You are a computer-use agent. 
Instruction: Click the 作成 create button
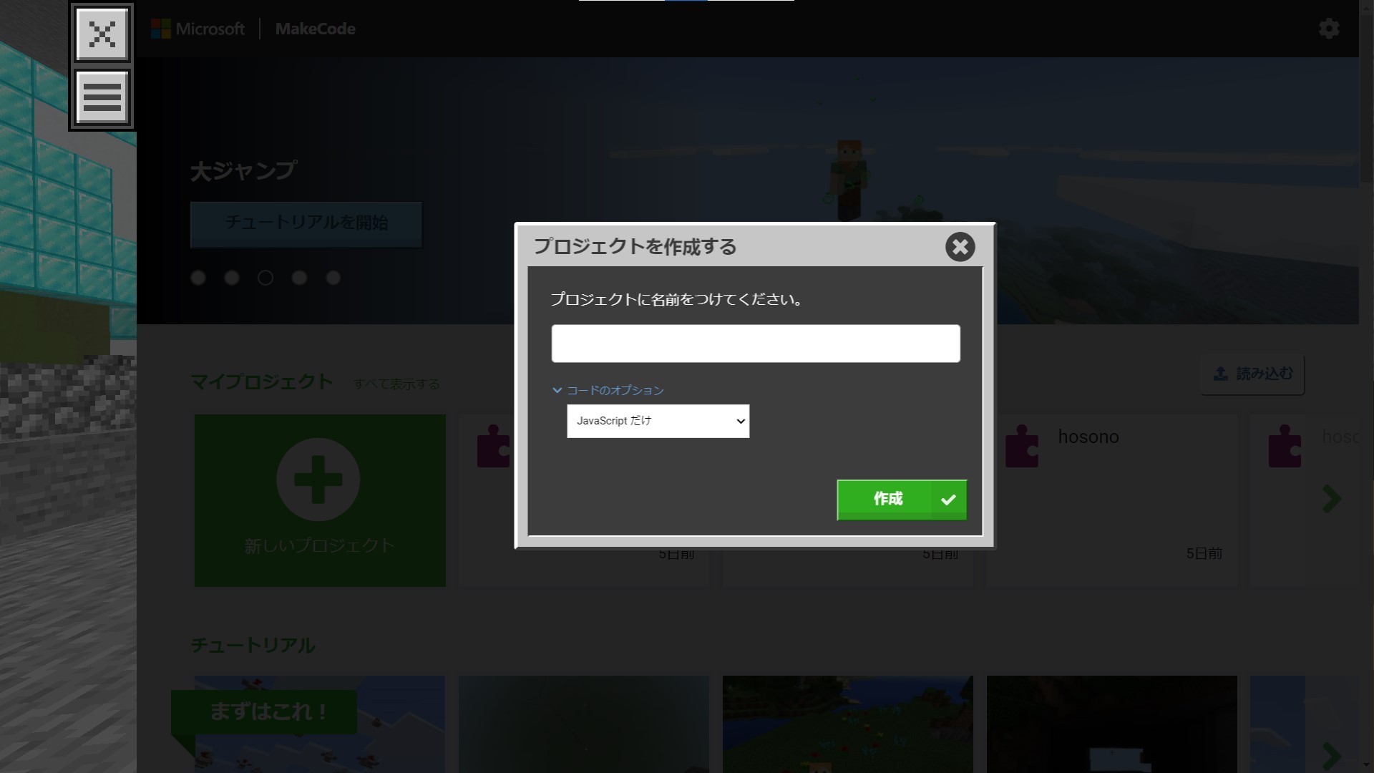901,500
